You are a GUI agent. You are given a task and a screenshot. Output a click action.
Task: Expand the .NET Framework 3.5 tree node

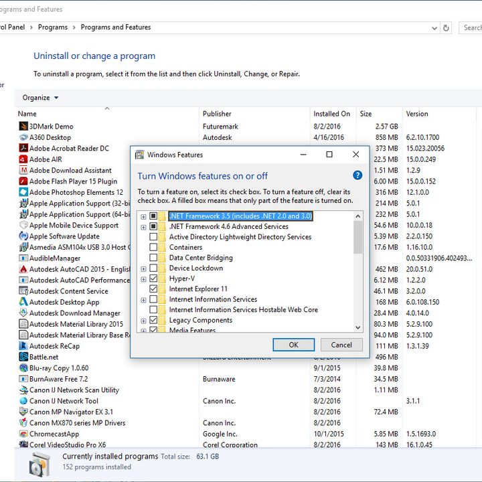(x=143, y=217)
